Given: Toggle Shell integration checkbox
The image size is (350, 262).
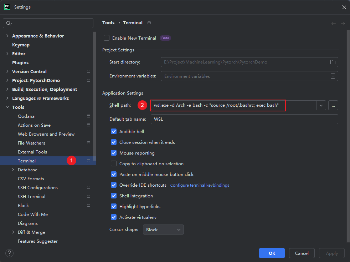Looking at the screenshot, I should point(114,196).
